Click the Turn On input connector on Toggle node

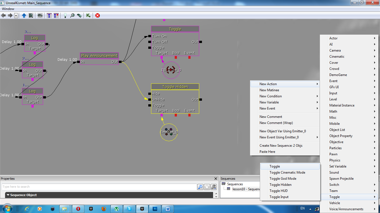(150, 36)
